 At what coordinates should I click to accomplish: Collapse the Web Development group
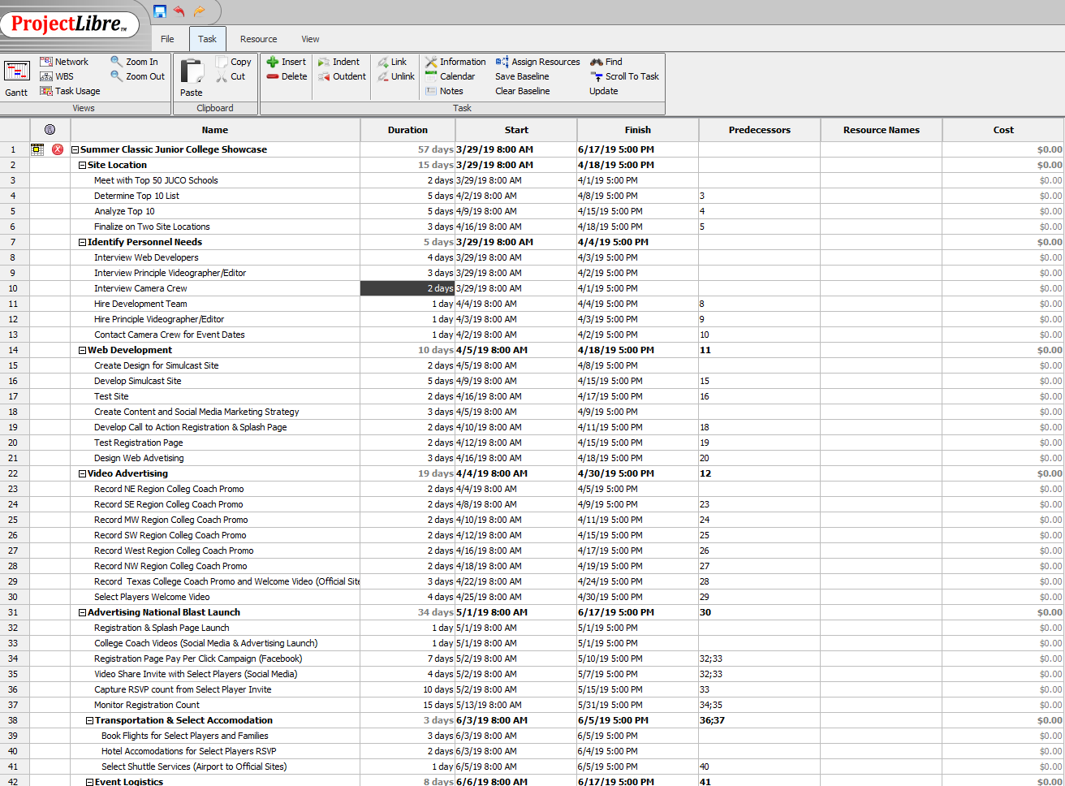pyautogui.click(x=83, y=350)
